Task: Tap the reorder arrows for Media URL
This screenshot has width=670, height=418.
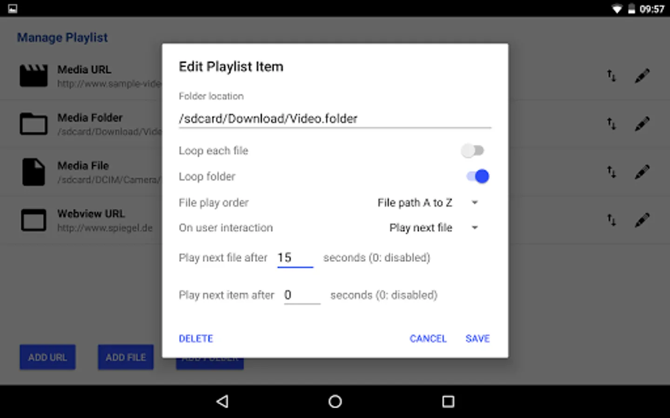Action: pyautogui.click(x=611, y=76)
